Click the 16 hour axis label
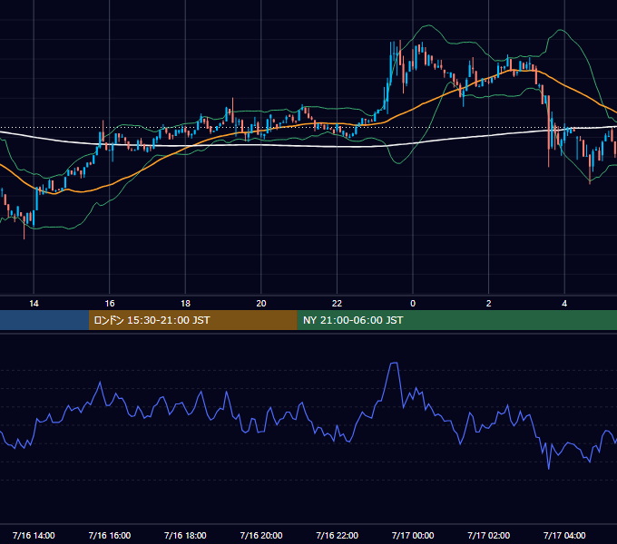The height and width of the screenshot is (544, 617). click(110, 304)
